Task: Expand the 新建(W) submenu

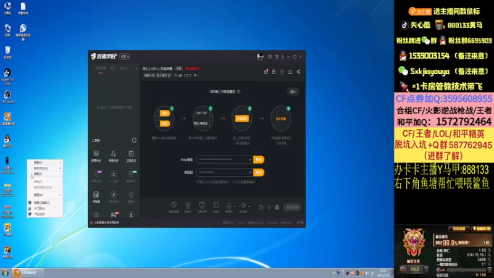Action: [x=45, y=195]
